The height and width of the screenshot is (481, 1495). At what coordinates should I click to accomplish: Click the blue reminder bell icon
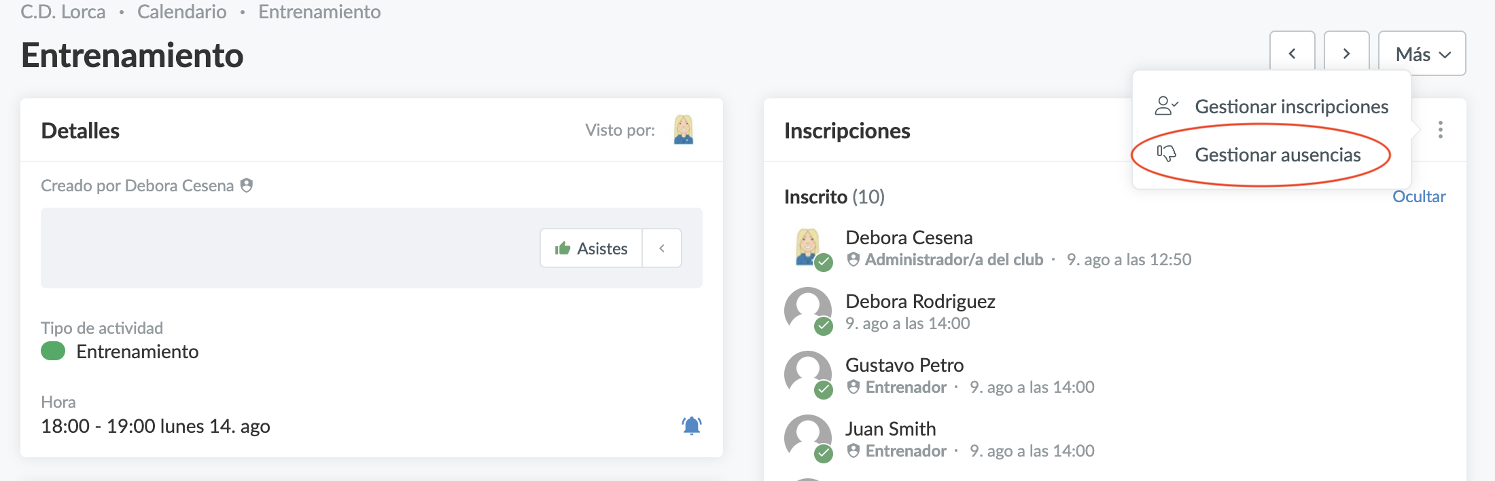[691, 425]
